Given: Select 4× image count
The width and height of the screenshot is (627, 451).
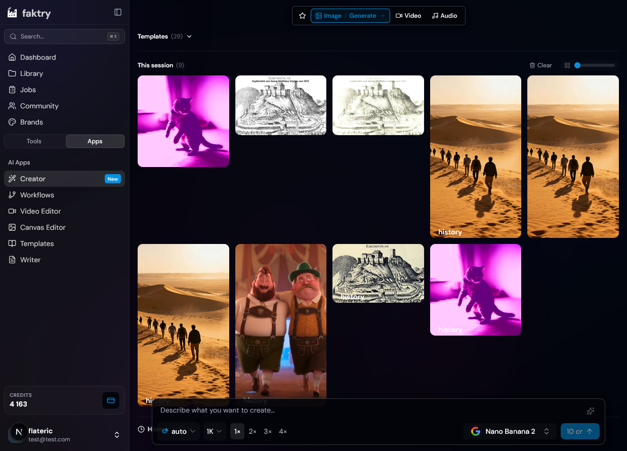Looking at the screenshot, I should pos(283,431).
